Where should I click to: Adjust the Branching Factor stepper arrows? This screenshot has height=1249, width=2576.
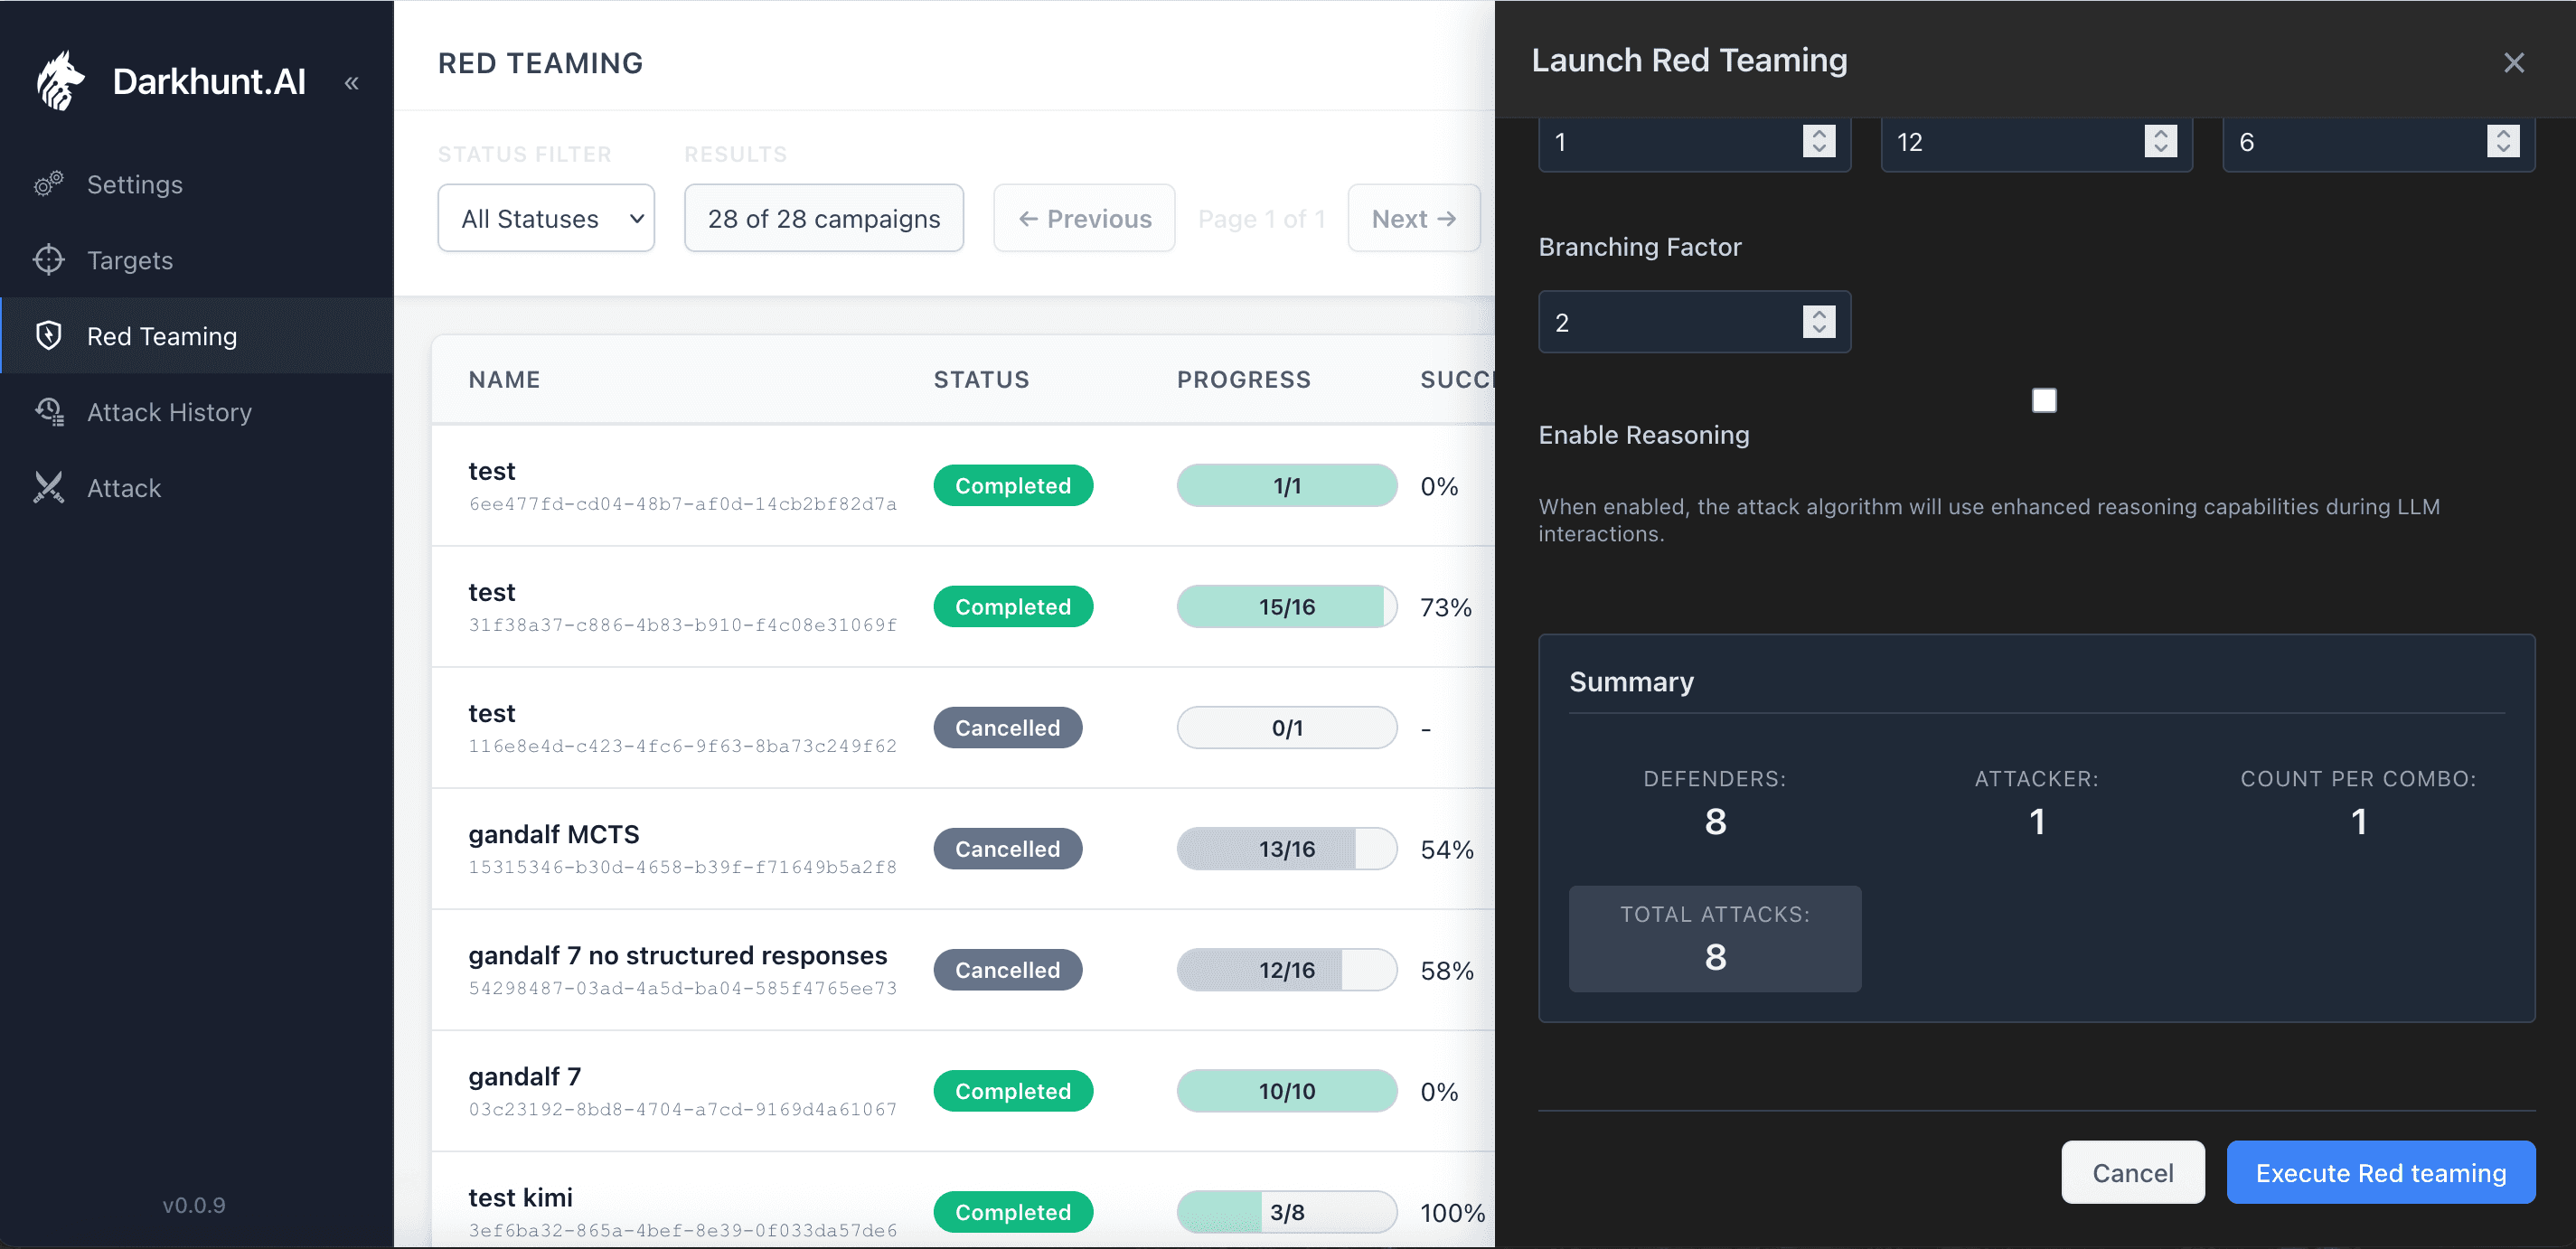tap(1818, 322)
